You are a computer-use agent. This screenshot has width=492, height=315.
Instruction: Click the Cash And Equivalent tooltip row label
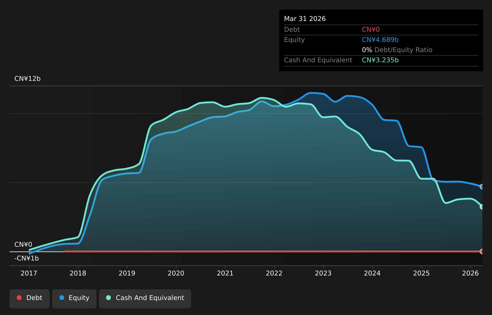pyautogui.click(x=318, y=60)
